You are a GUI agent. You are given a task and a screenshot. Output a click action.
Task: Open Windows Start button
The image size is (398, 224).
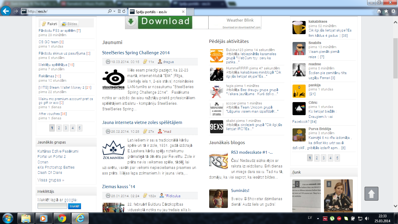click(x=8, y=218)
